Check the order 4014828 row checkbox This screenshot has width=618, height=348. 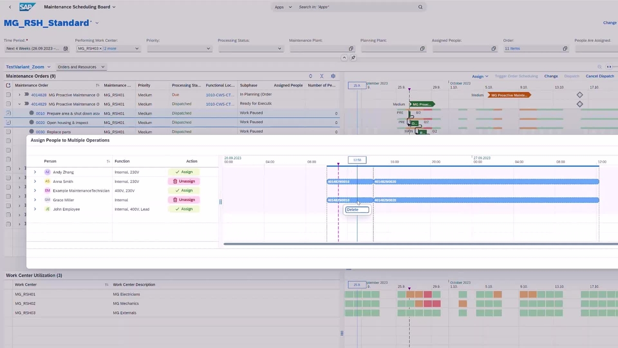[8, 94]
